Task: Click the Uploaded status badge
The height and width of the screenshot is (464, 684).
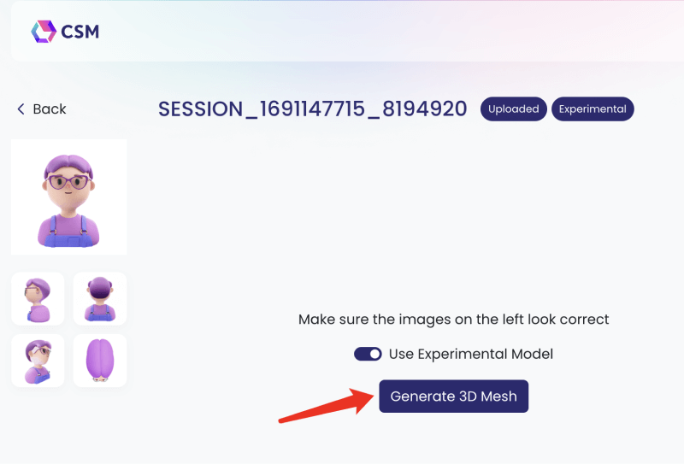Action: (513, 109)
